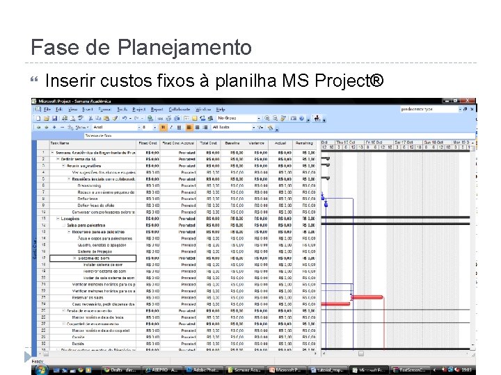
Task: Click the Link Tasks chain icon
Action: coord(161,119)
